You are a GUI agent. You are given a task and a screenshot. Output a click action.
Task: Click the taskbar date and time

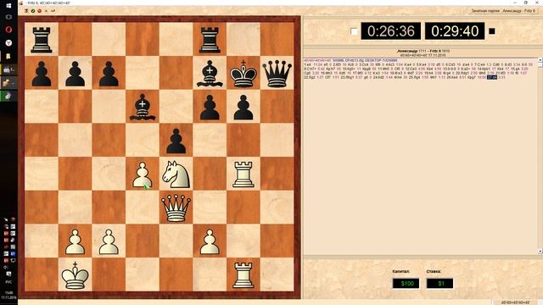pos(8,295)
